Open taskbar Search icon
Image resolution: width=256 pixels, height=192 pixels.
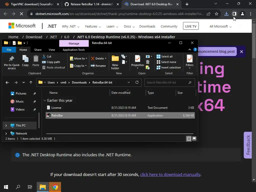point(18,187)
